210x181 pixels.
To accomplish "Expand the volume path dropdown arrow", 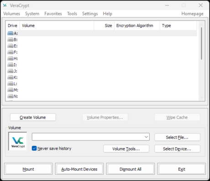I will 146,137.
